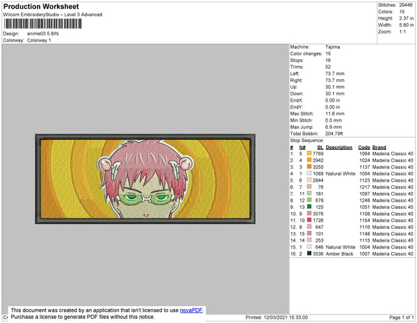
Task: Click the Natural White swatch in stop 15
Action: (x=309, y=247)
